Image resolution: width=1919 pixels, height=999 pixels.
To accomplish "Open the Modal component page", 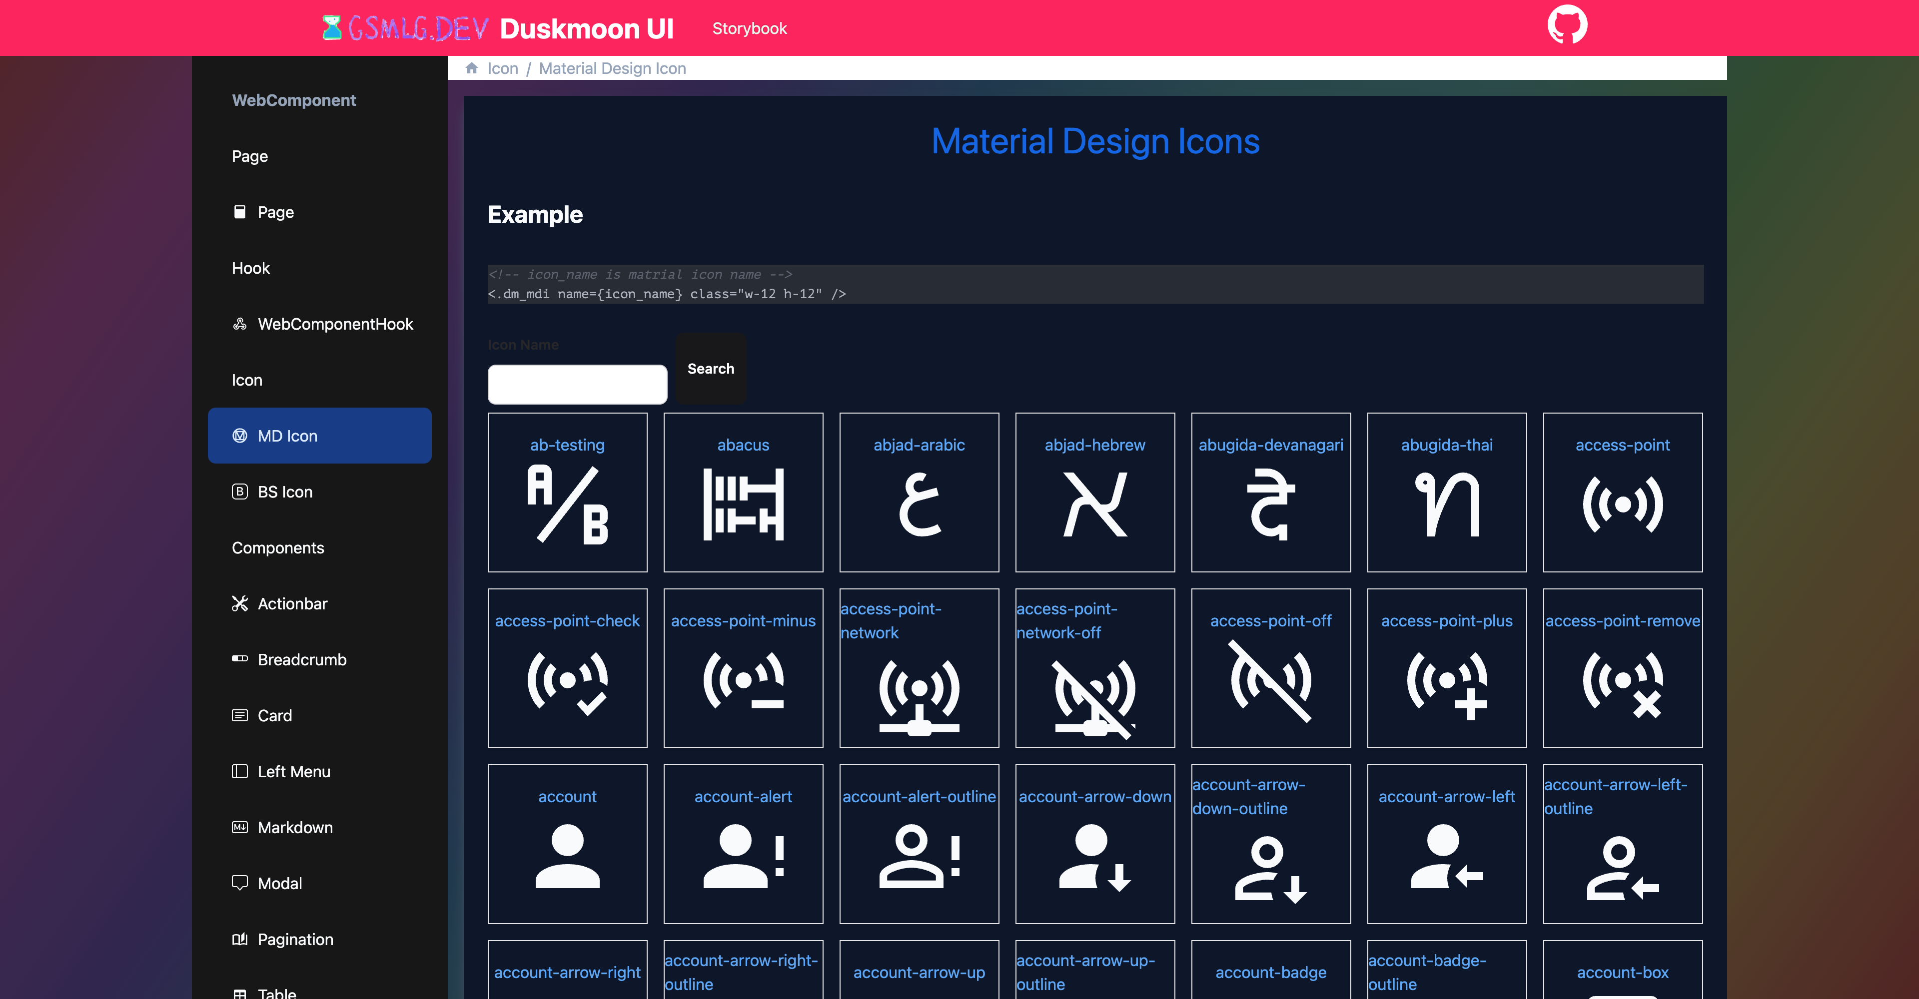I will pyautogui.click(x=320, y=883).
